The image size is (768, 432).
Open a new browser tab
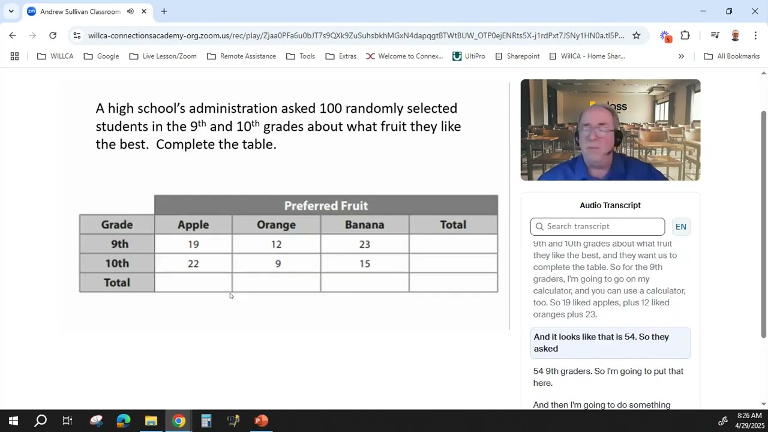pyautogui.click(x=164, y=11)
